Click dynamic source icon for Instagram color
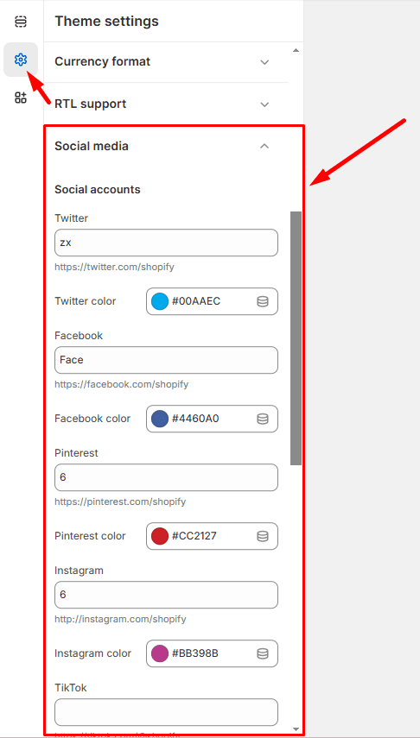This screenshot has width=420, height=738. pyautogui.click(x=263, y=653)
